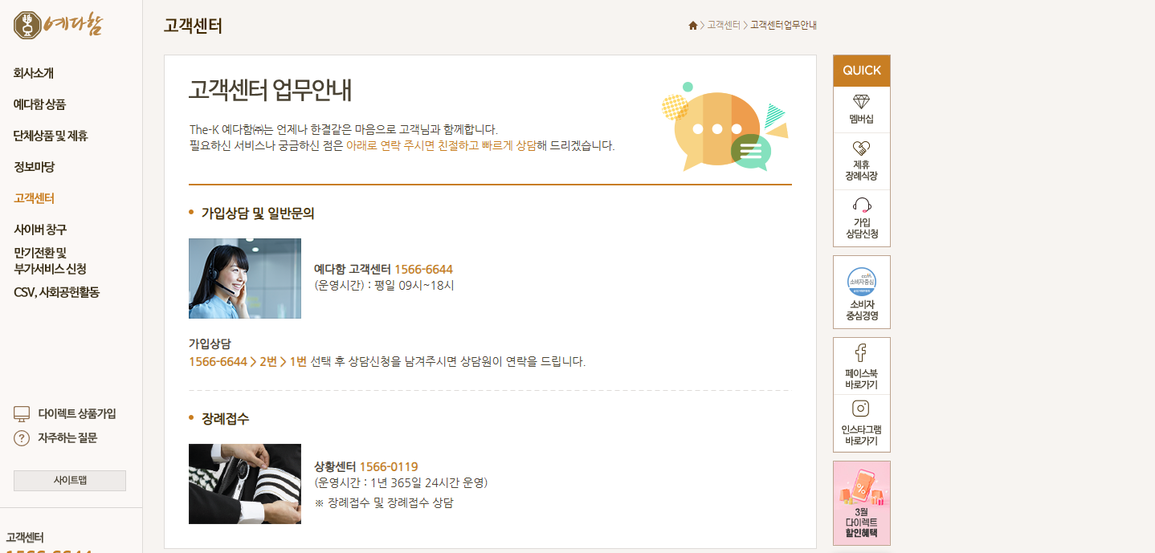Open the 예다함 상품 menu
The height and width of the screenshot is (553, 1155).
pyautogui.click(x=39, y=104)
